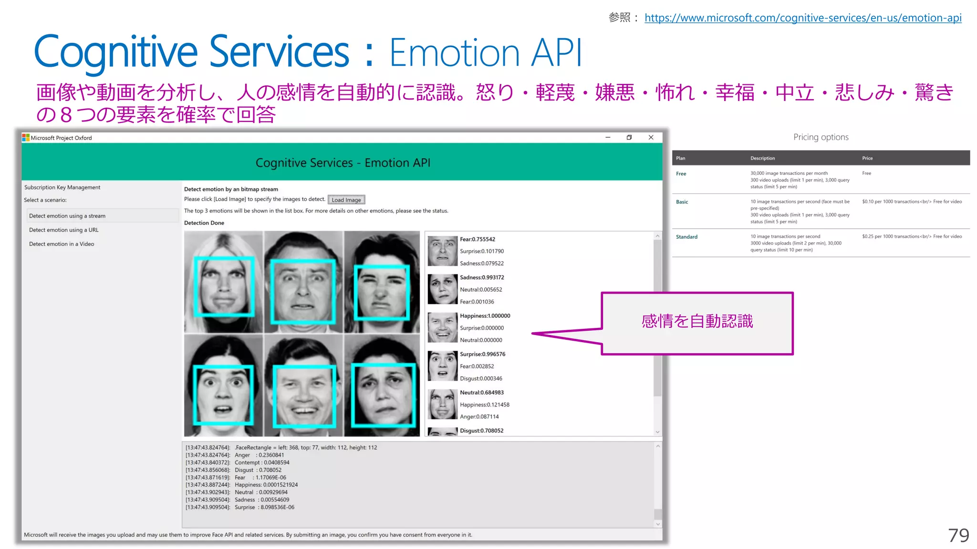Image resolution: width=977 pixels, height=549 pixels.
Task: Click the 'Fear:0.002852' result text
Action: 477,366
